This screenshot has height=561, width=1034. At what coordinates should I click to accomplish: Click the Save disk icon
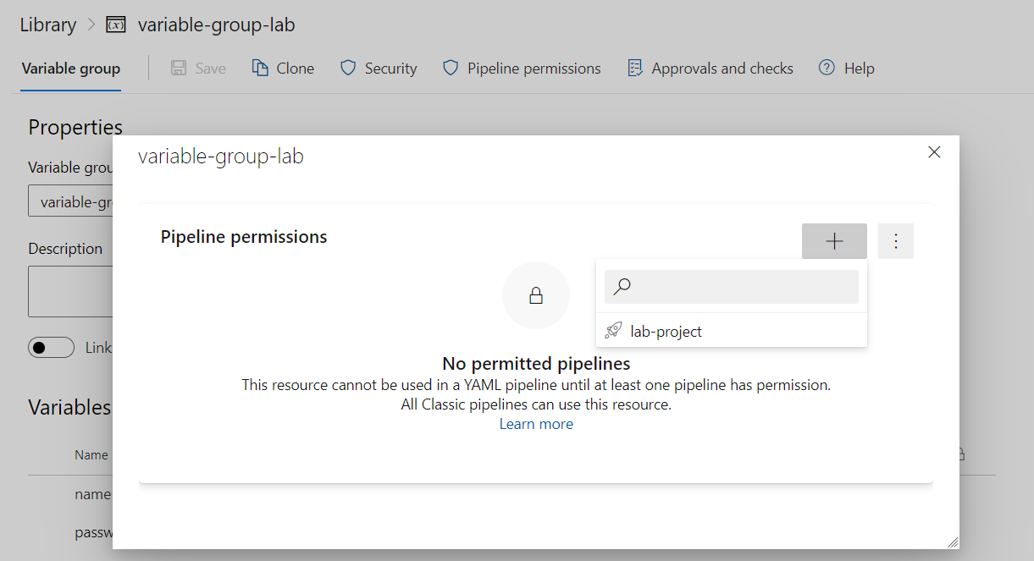point(179,69)
